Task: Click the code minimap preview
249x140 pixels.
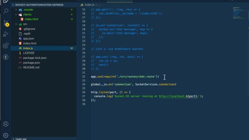Action: (238, 13)
